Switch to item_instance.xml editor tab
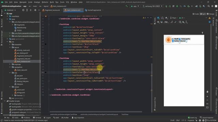 click(73, 10)
